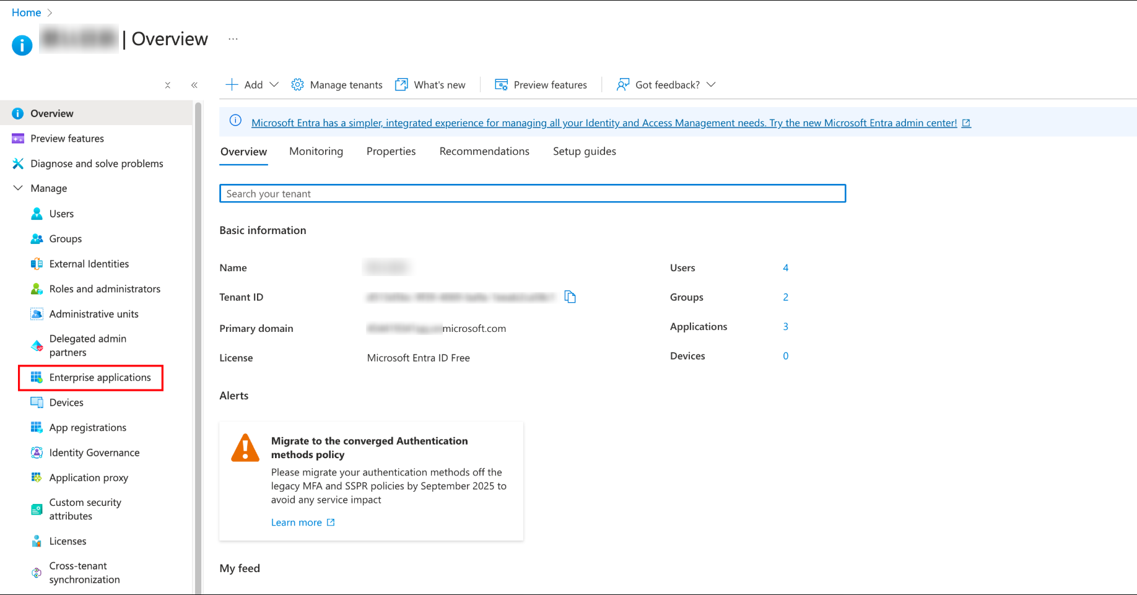Click the Got feedback person icon
This screenshot has width=1137, height=595.
tap(623, 85)
